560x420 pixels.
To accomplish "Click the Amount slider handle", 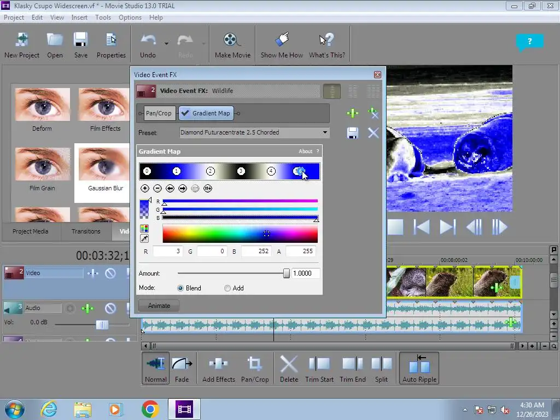I will 287,273.
